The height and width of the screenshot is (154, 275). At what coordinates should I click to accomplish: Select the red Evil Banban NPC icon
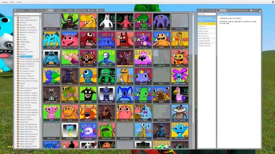click(x=125, y=40)
